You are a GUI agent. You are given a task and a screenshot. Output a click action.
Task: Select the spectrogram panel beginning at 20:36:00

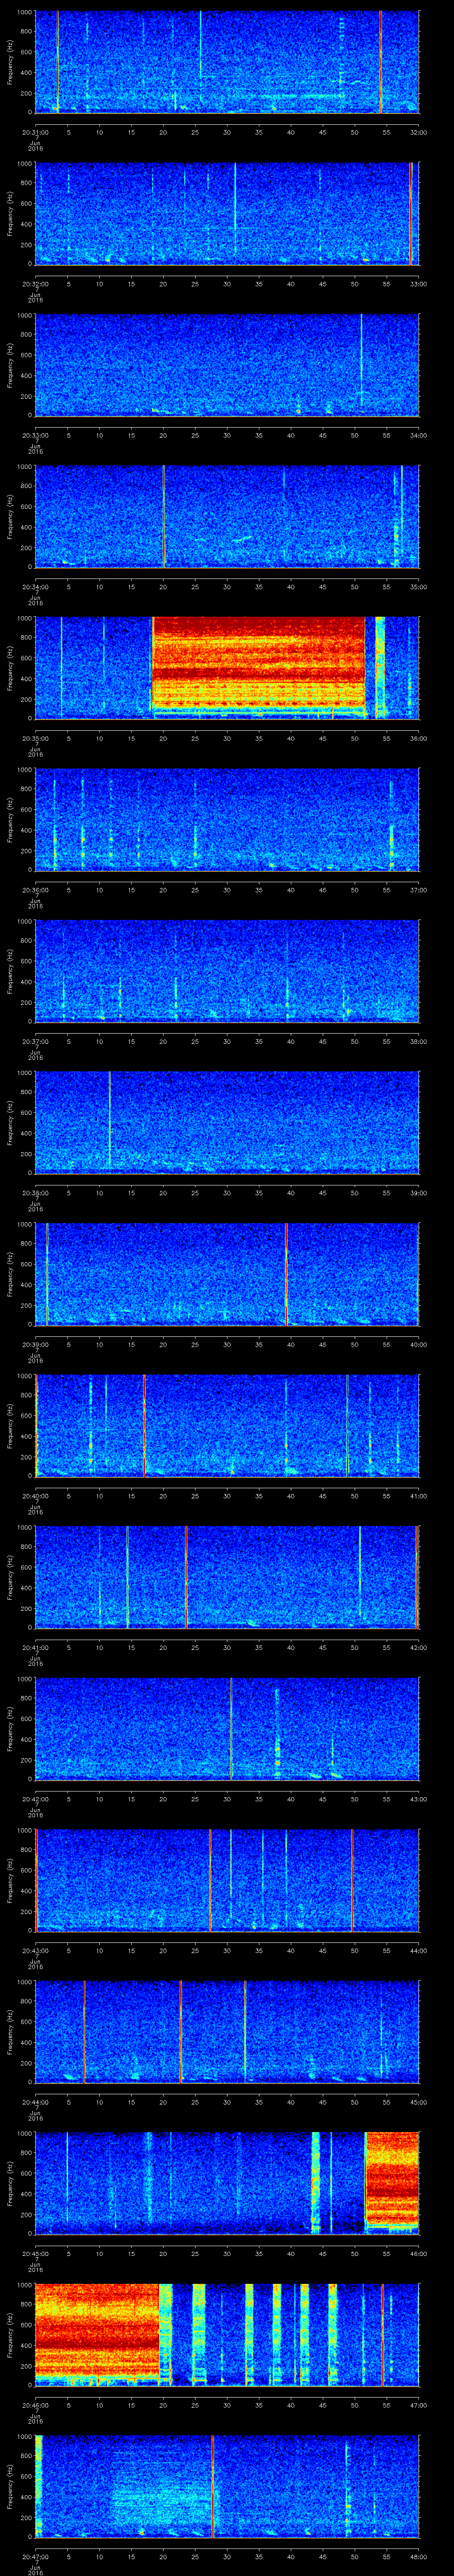pos(227,819)
